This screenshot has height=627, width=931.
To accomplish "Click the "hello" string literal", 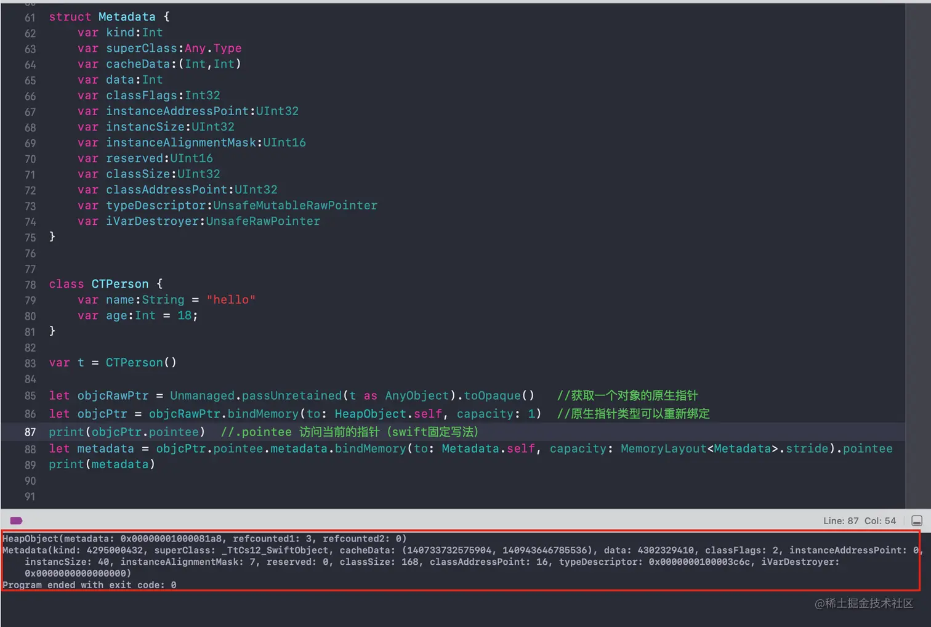I will [x=231, y=300].
